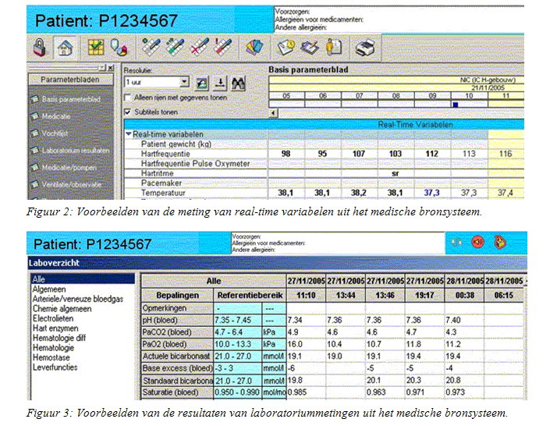The height and width of the screenshot is (426, 550).
Task: Click the Temperatuur row label
Action: click(163, 193)
